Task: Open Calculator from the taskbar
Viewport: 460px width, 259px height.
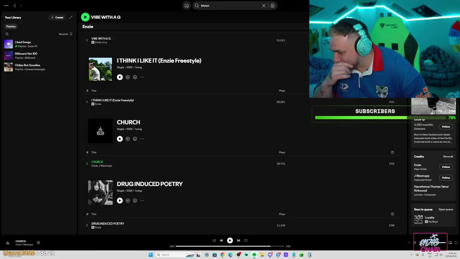Action: click(x=309, y=255)
